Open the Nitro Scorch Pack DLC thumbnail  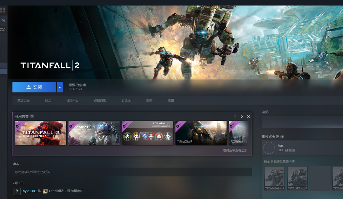point(40,133)
